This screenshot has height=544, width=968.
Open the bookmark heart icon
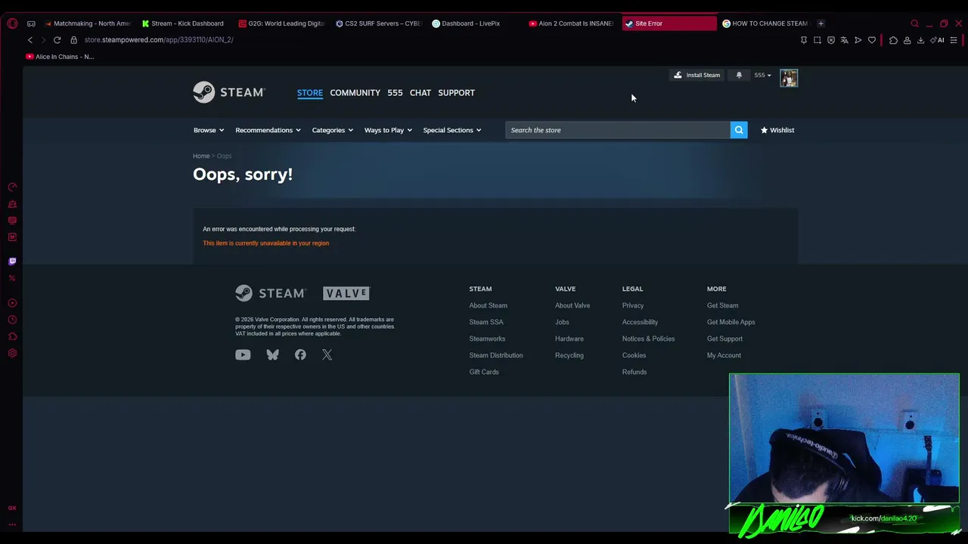coord(872,40)
